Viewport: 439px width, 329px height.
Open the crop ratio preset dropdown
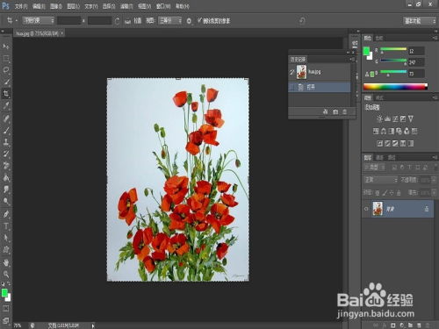[39, 20]
